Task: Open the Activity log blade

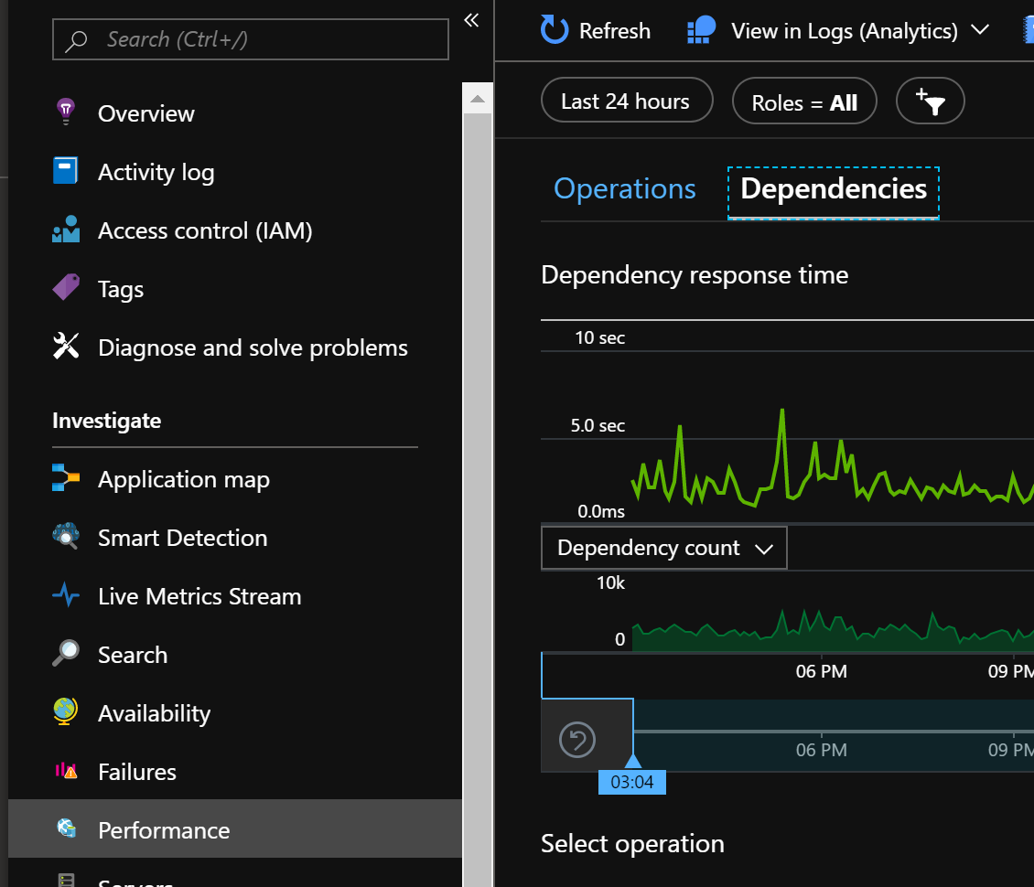Action: pos(156,171)
